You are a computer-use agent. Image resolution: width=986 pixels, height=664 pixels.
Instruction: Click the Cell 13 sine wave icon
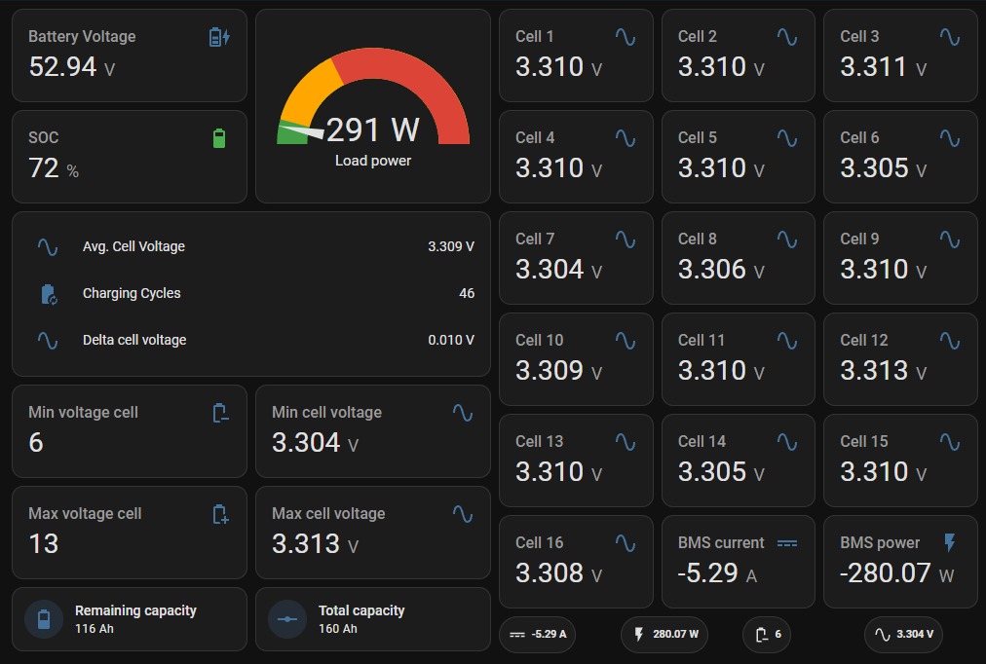(x=626, y=442)
